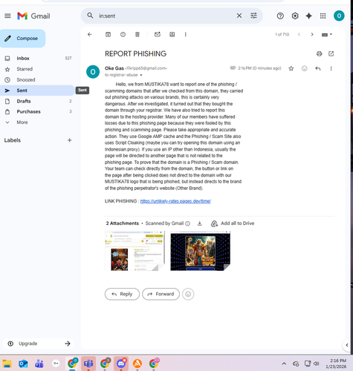Viewport: 353px width, 371px height.
Task: Click the Move to icon
Action: [172, 34]
